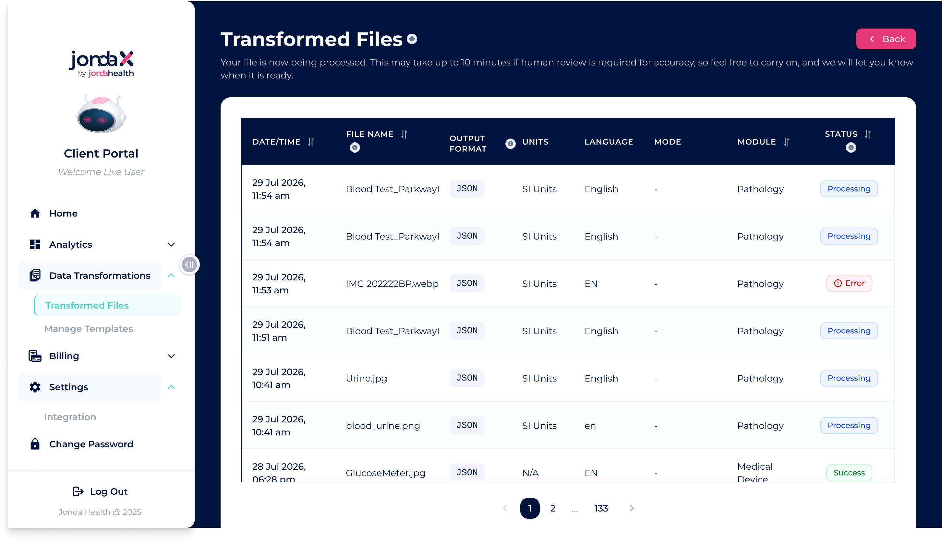The image size is (942, 542).
Task: Click the Settings gear icon
Action: [x=35, y=387]
